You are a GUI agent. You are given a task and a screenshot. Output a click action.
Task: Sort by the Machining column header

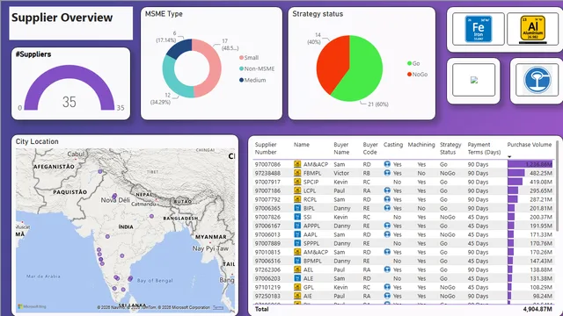(421, 145)
